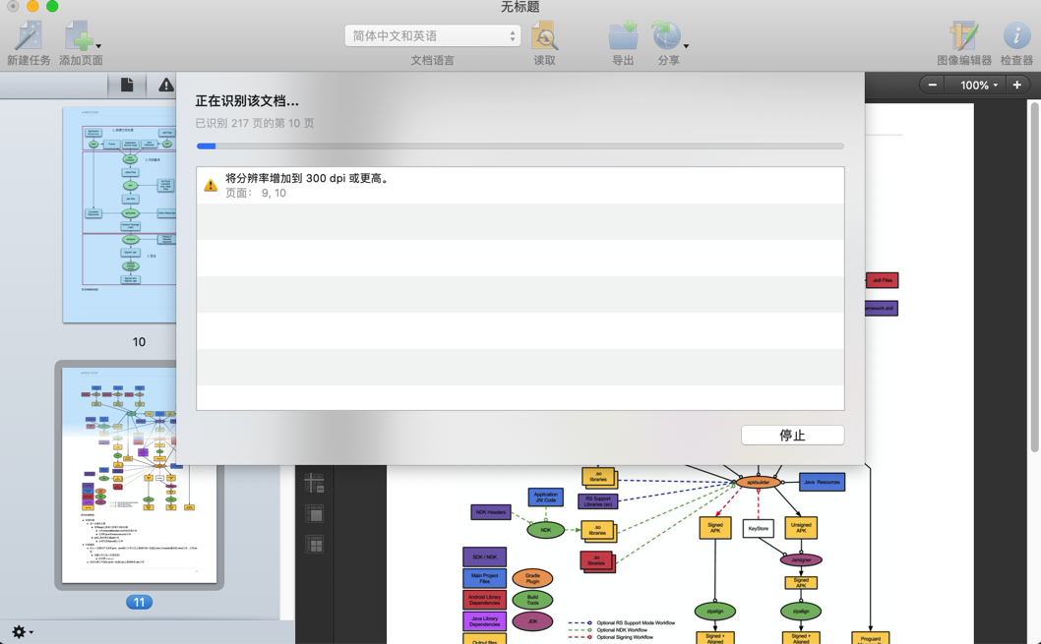Viewport: 1041px width, 644px height.
Task: Click the recognition progress bar
Action: click(520, 146)
